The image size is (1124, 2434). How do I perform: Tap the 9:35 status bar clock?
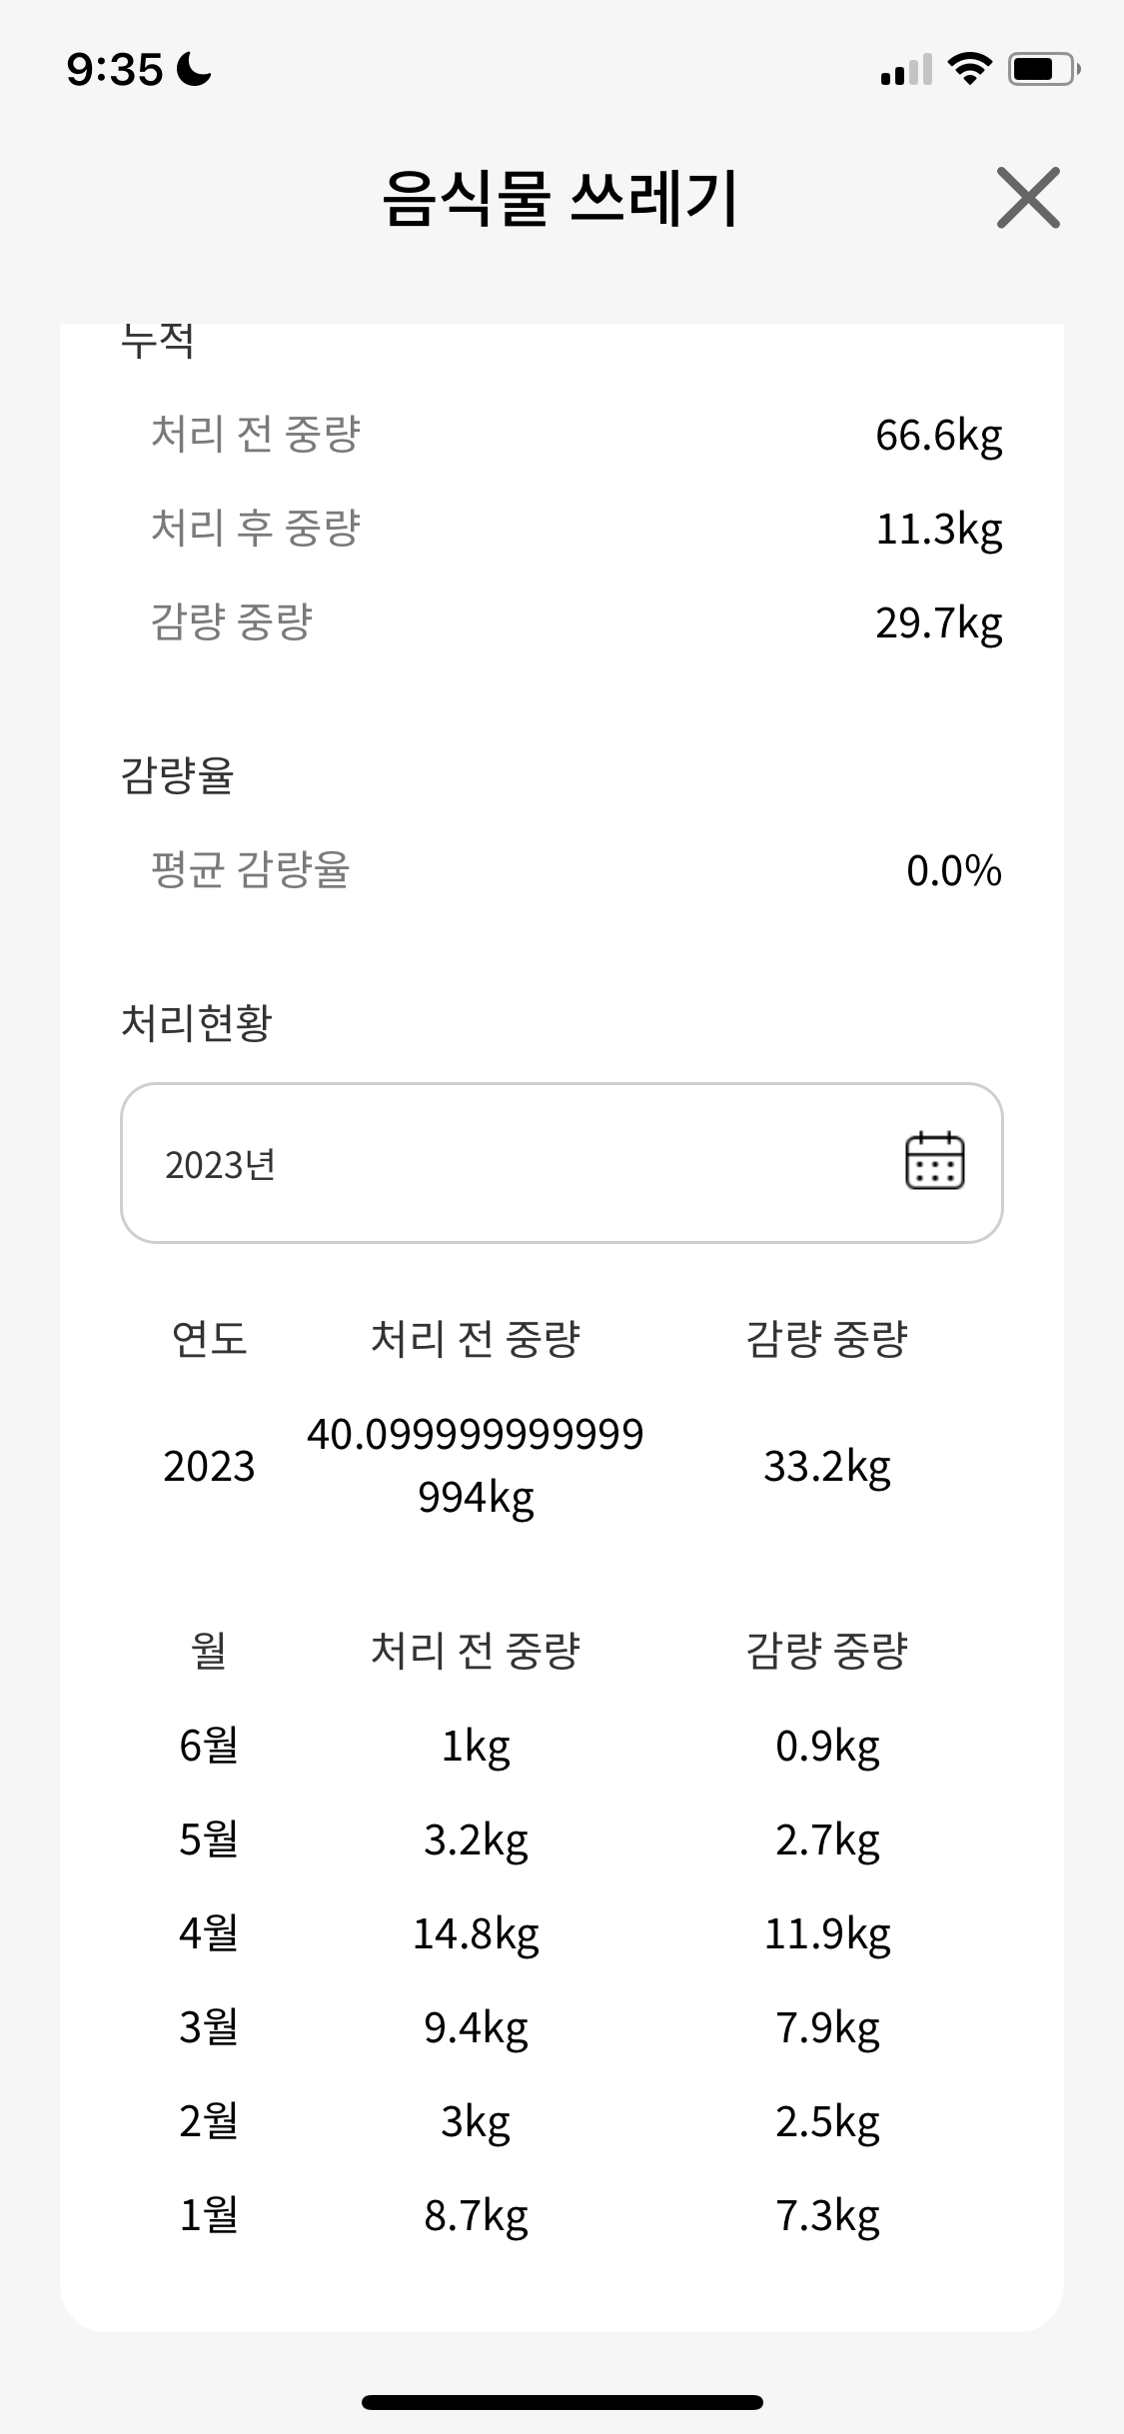(x=114, y=70)
